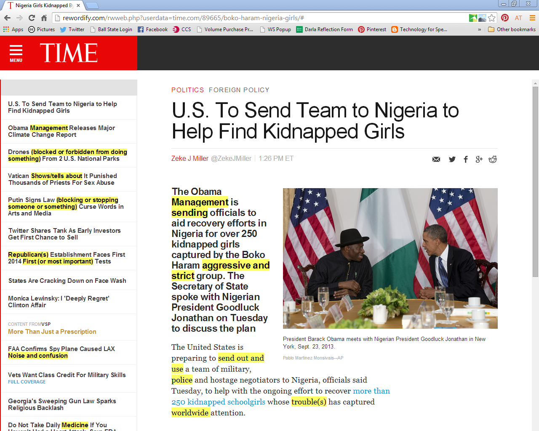Click the TIME logo
Viewport: 539px width, 431px height.
(x=69, y=53)
